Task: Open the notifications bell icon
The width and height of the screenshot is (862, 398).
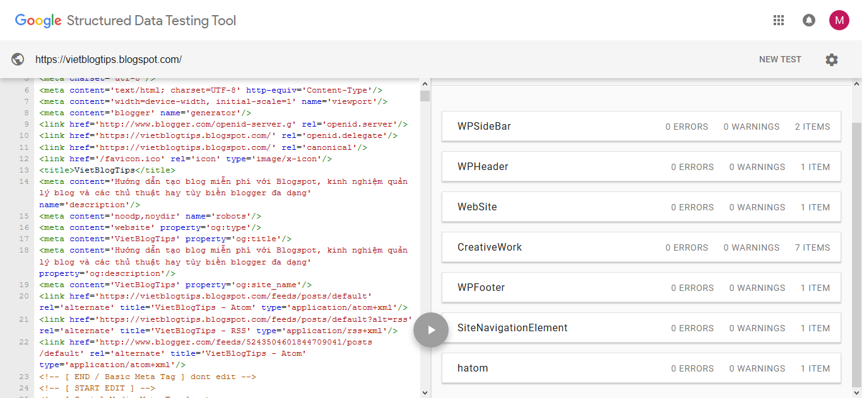Action: (809, 20)
